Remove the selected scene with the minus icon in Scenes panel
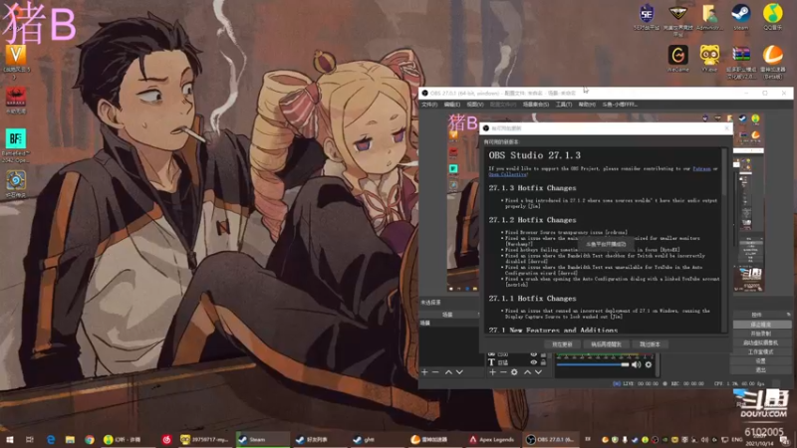Viewport: 797px width, 448px height. point(435,372)
